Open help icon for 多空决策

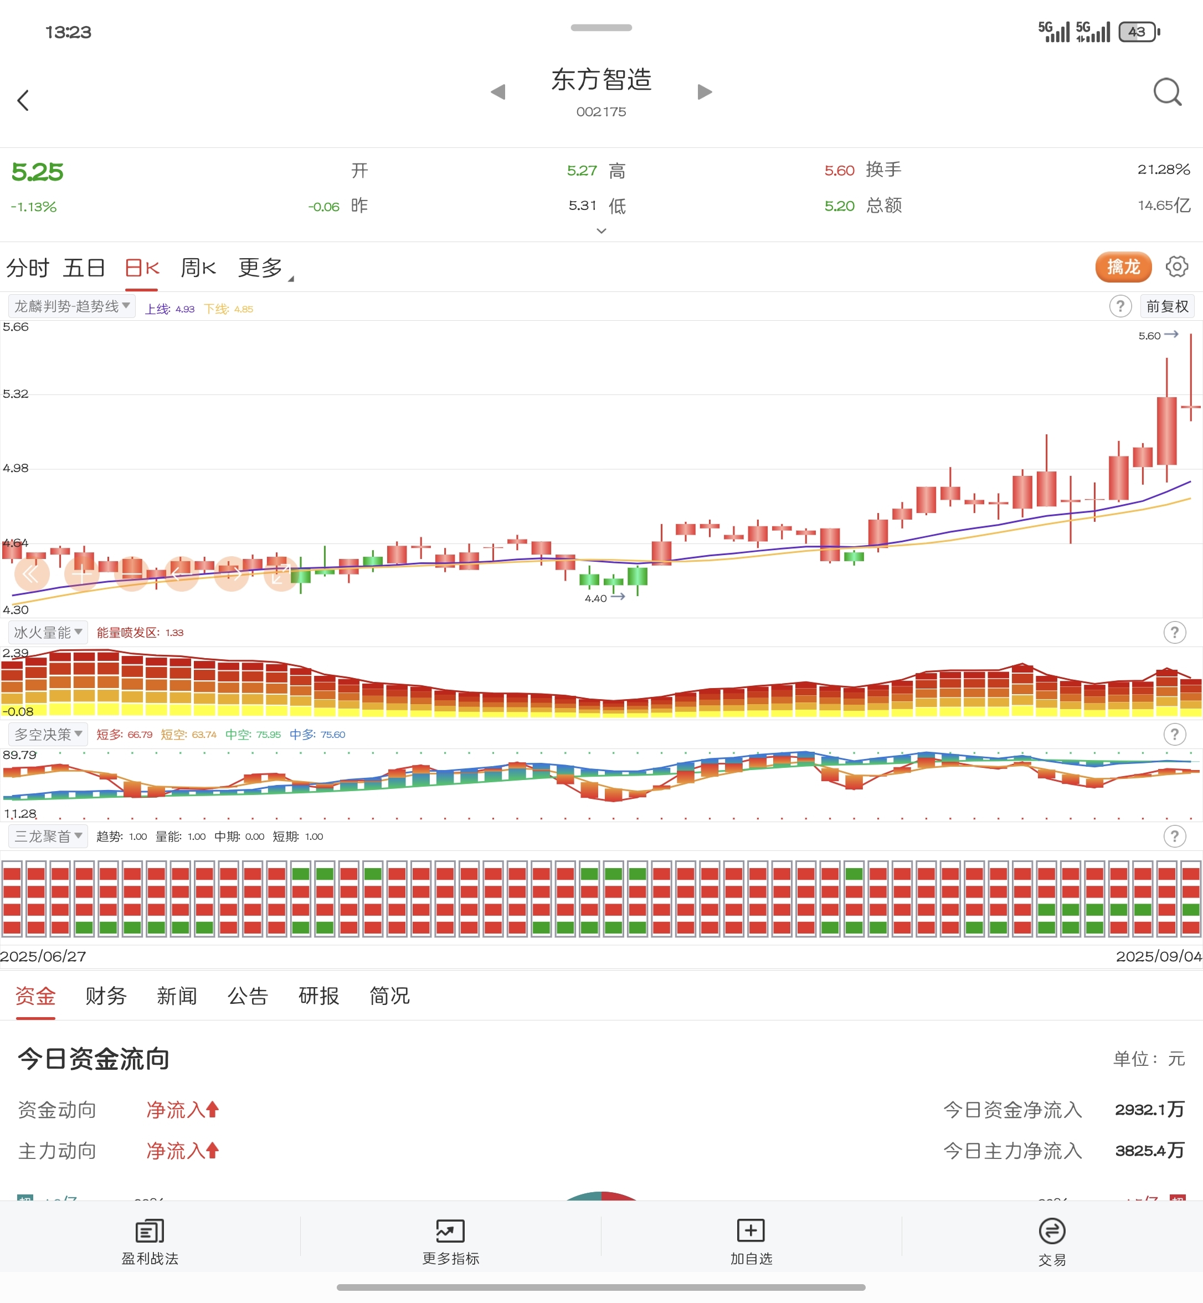pos(1174,735)
